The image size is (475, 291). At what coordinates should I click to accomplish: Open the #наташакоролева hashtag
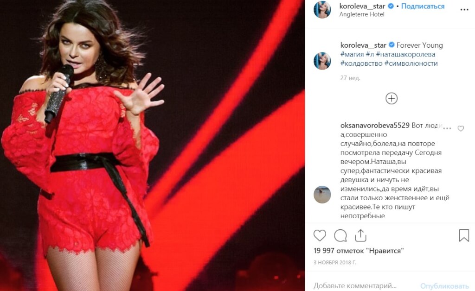pyautogui.click(x=405, y=55)
